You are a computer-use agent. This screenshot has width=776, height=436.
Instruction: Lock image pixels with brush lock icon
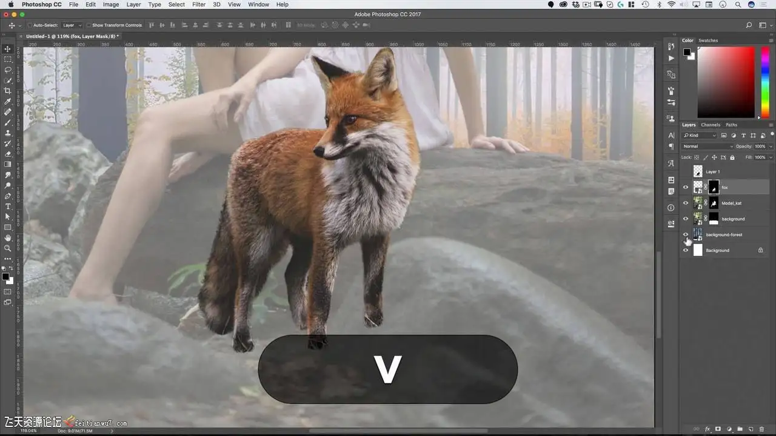pyautogui.click(x=706, y=157)
